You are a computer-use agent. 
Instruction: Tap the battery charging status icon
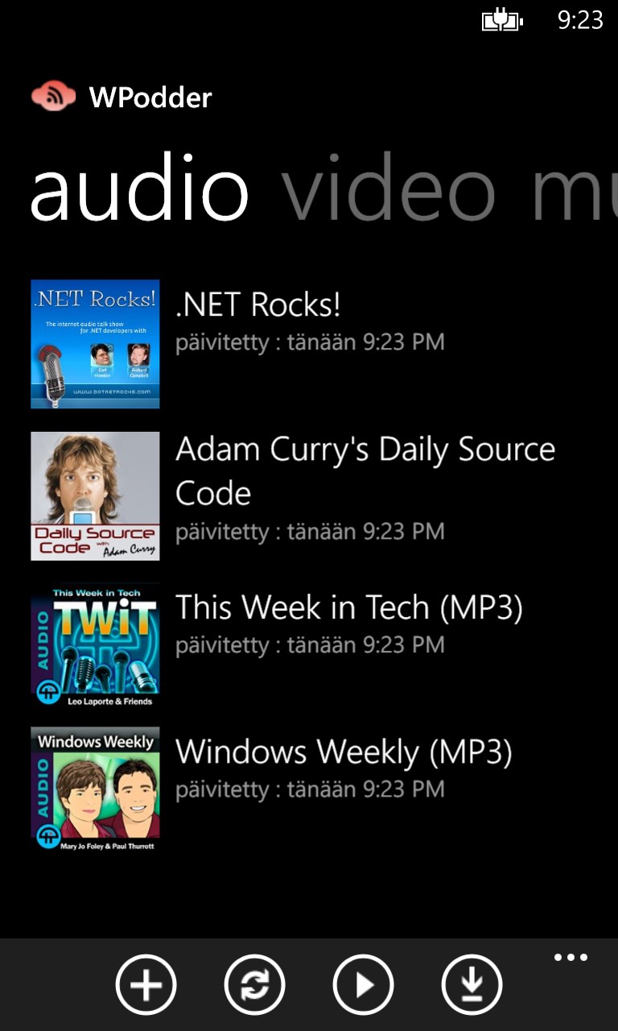point(501,20)
